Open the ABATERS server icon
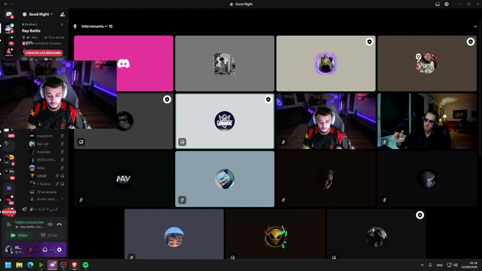Image resolution: width=482 pixels, height=271 pixels. pos(9,52)
